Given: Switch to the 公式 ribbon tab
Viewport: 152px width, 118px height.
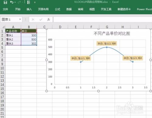Looking at the screenshot, I should (x=57, y=9).
